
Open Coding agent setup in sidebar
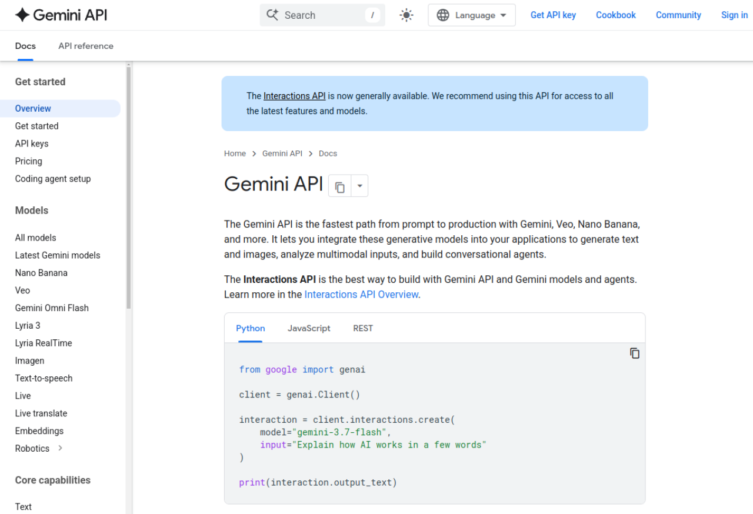[x=53, y=179]
